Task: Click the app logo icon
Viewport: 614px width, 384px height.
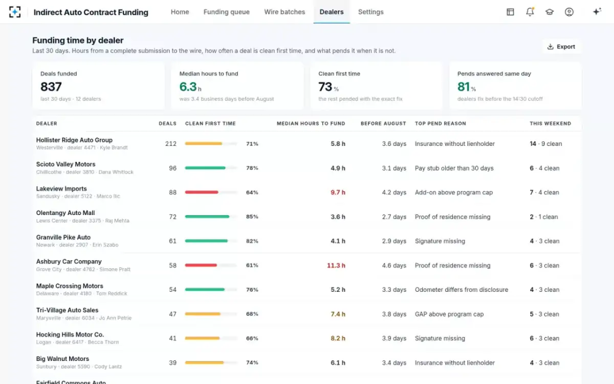Action: coord(15,12)
